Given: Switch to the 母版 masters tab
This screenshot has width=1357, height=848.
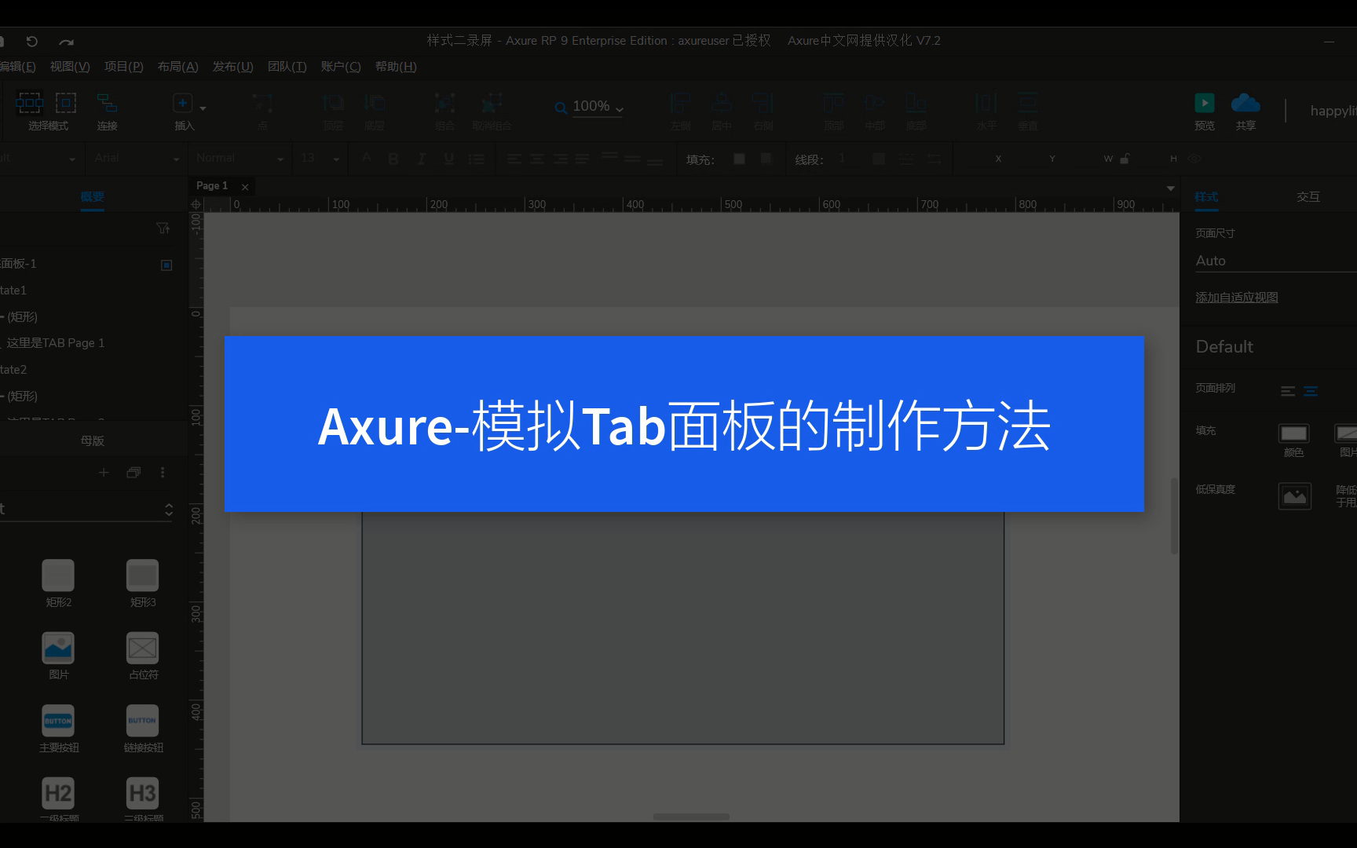Looking at the screenshot, I should (x=93, y=440).
